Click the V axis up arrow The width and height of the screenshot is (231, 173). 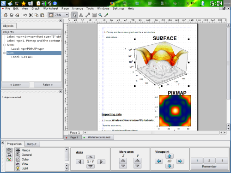(x=137, y=161)
